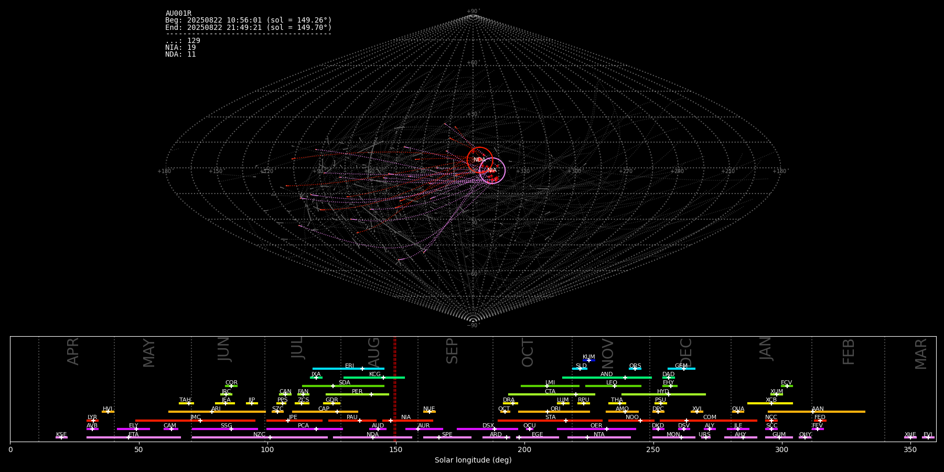
Task: Click the +90 top pole label on sky map
Action: pyautogui.click(x=473, y=12)
